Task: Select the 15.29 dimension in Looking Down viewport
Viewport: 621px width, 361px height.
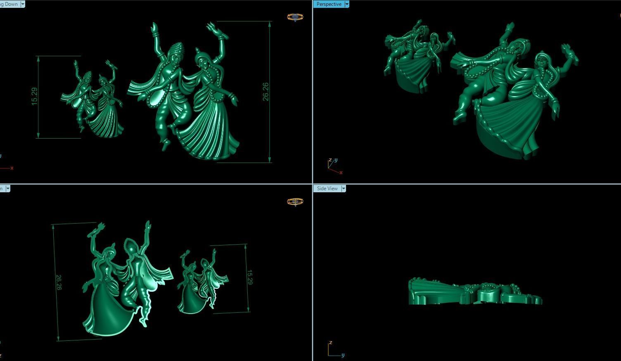Action: [x=34, y=96]
